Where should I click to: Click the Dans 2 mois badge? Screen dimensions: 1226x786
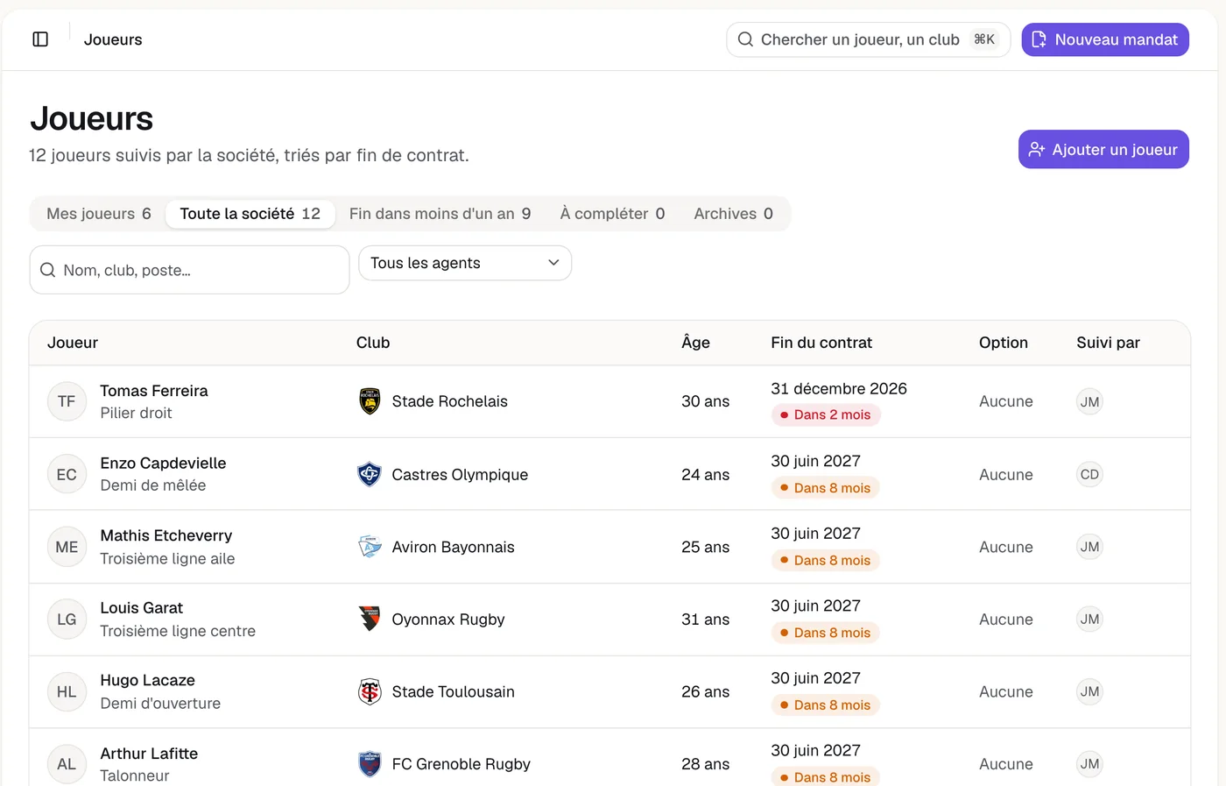pos(825,414)
